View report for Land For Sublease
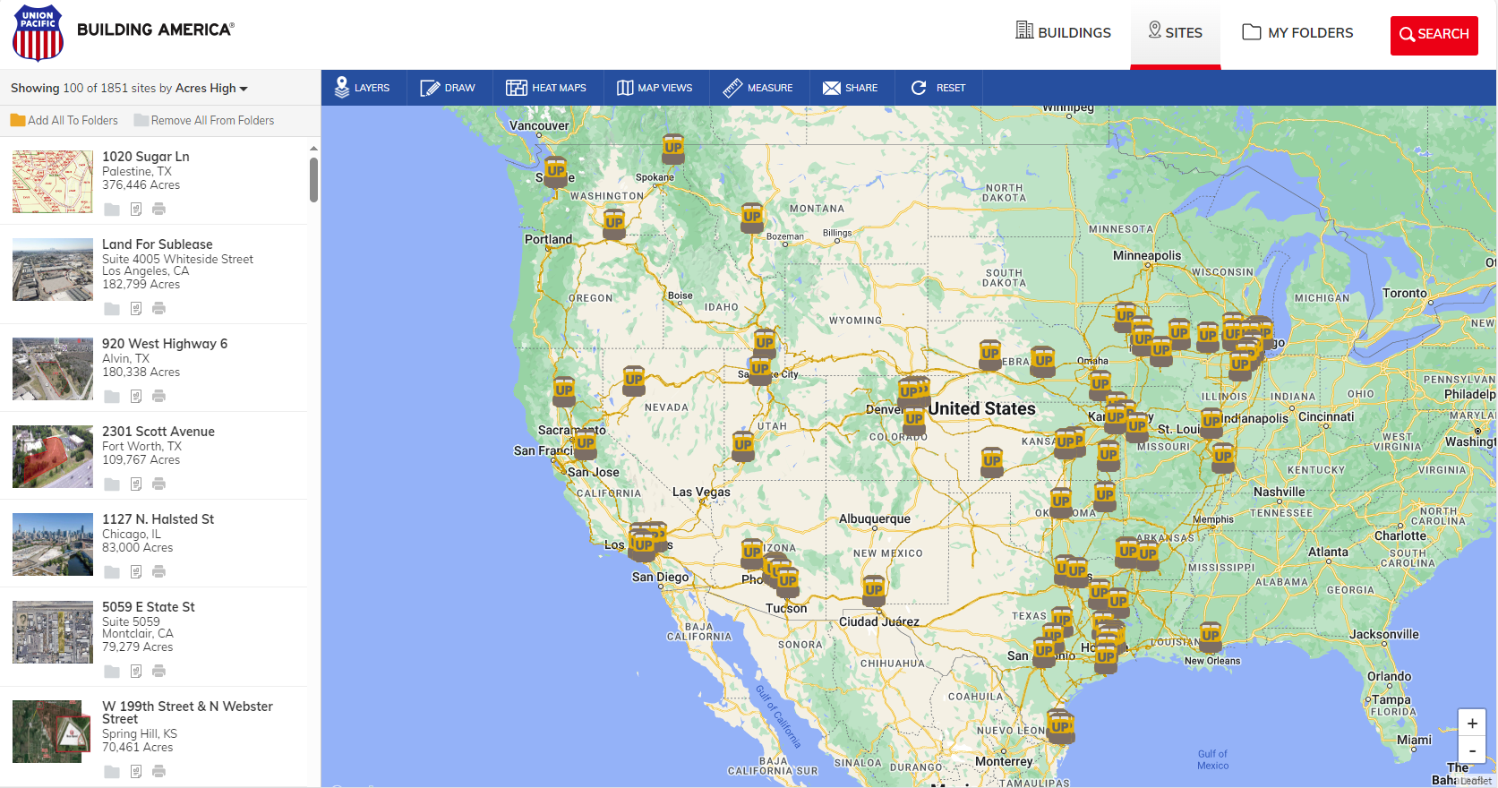 [x=136, y=309]
